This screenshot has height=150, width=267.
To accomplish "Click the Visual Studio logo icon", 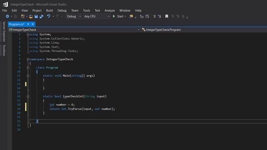I will pos(5,4).
